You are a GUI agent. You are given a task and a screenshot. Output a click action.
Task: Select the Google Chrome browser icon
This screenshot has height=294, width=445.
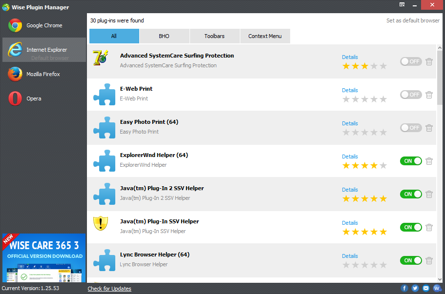pos(15,25)
